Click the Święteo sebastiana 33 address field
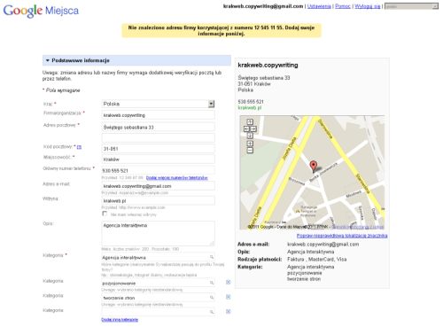 [x=158, y=128]
